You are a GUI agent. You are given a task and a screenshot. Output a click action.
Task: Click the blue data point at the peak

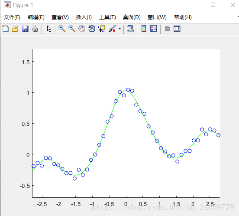[128, 90]
